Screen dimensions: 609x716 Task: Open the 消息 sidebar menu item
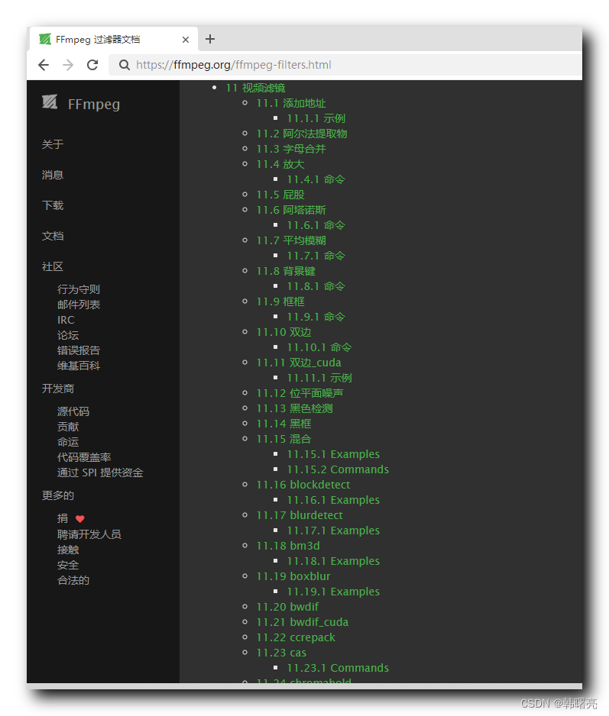[53, 175]
